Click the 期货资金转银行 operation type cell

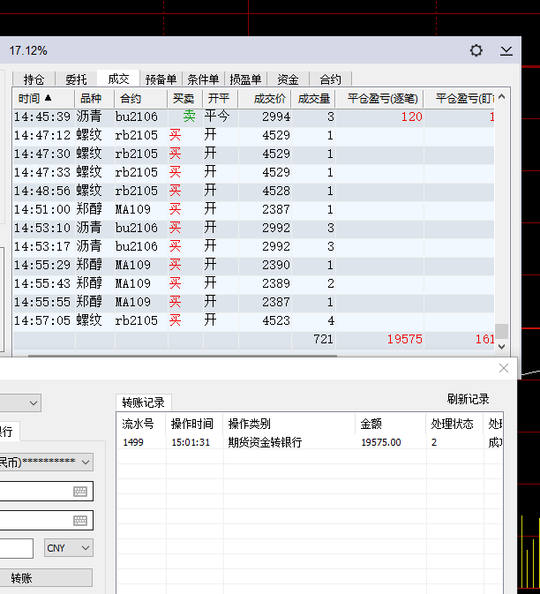point(265,442)
